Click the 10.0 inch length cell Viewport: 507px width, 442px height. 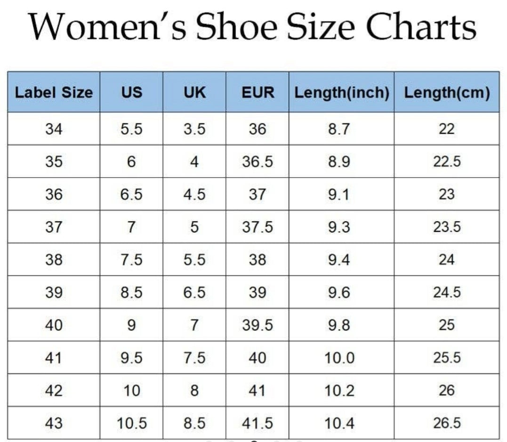[x=339, y=358]
